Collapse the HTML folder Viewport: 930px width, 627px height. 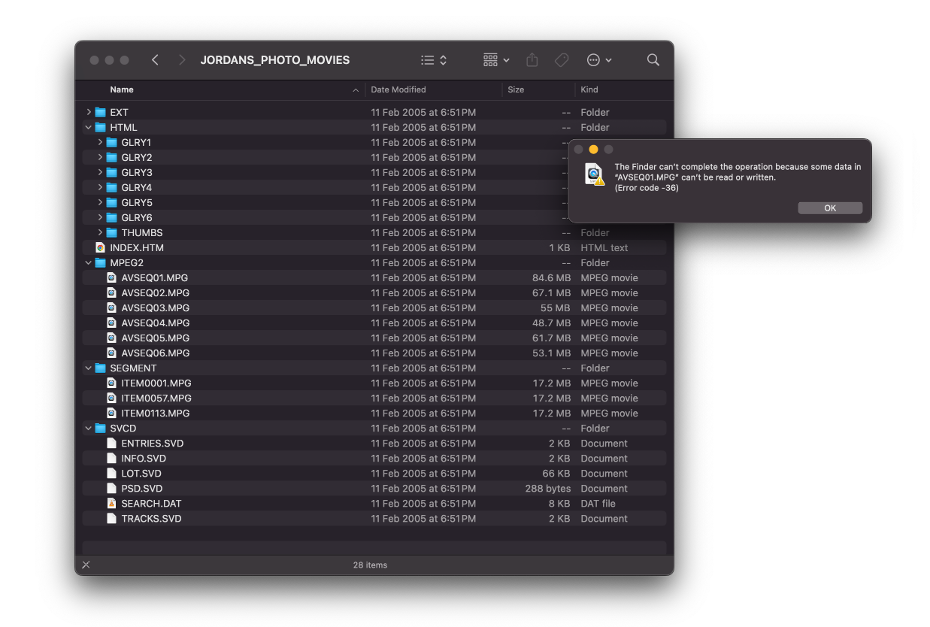click(x=88, y=127)
